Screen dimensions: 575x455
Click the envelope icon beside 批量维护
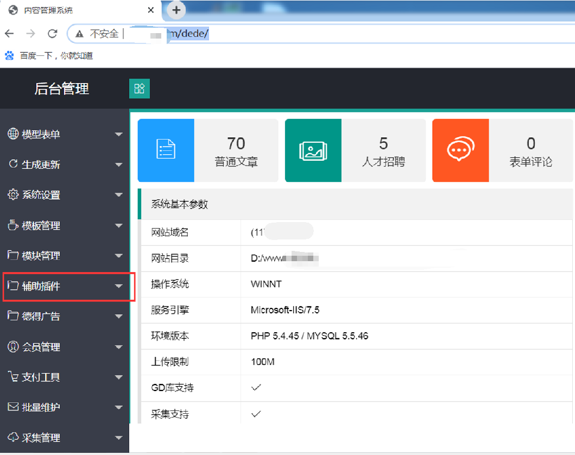[13, 407]
